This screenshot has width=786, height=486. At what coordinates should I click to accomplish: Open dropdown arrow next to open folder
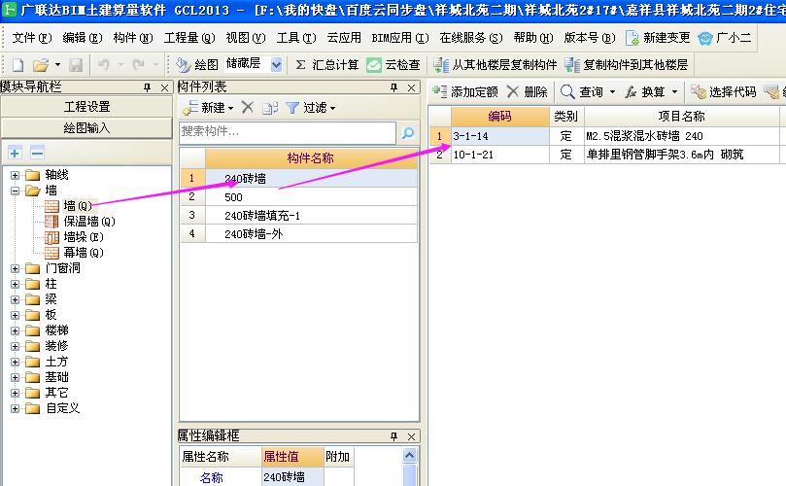[57, 65]
